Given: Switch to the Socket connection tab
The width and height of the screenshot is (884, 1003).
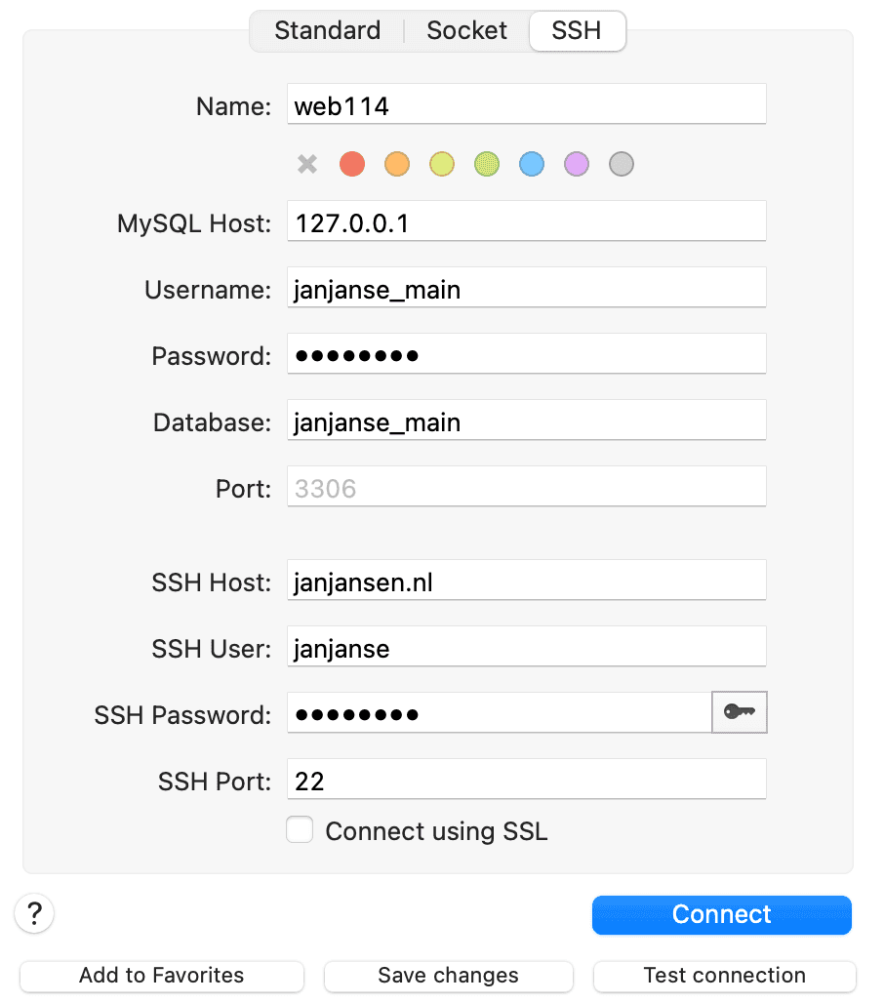Looking at the screenshot, I should (x=466, y=31).
